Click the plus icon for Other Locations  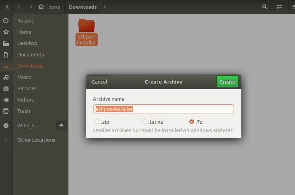(x=6, y=140)
